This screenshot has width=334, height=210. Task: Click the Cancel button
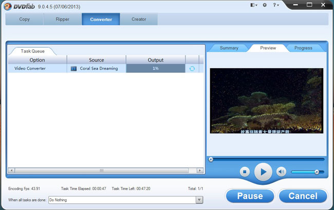303,196
